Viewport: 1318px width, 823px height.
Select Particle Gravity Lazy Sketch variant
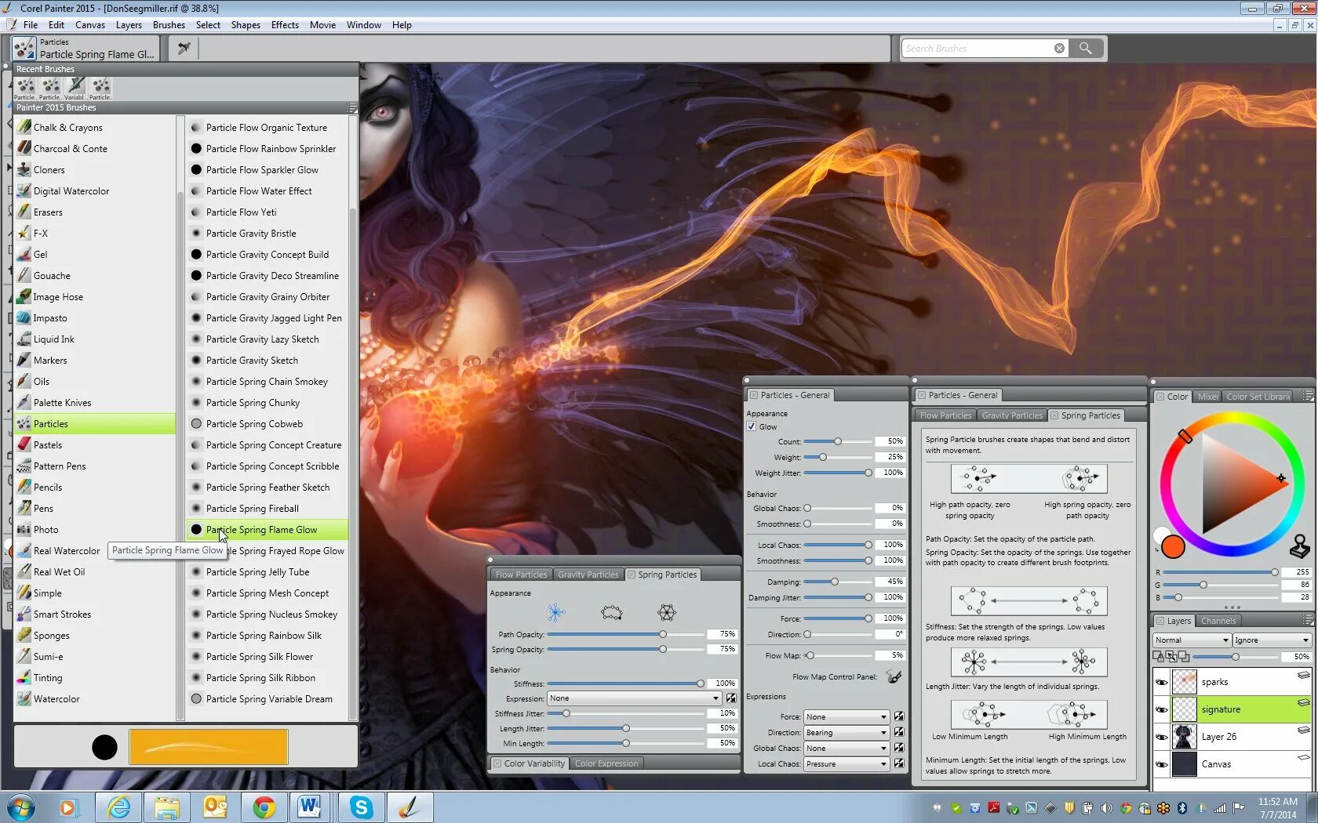[268, 339]
